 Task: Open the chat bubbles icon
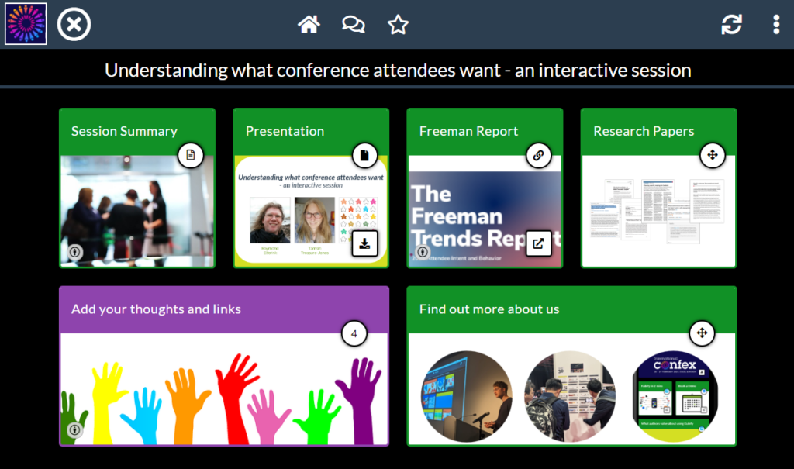tap(354, 24)
